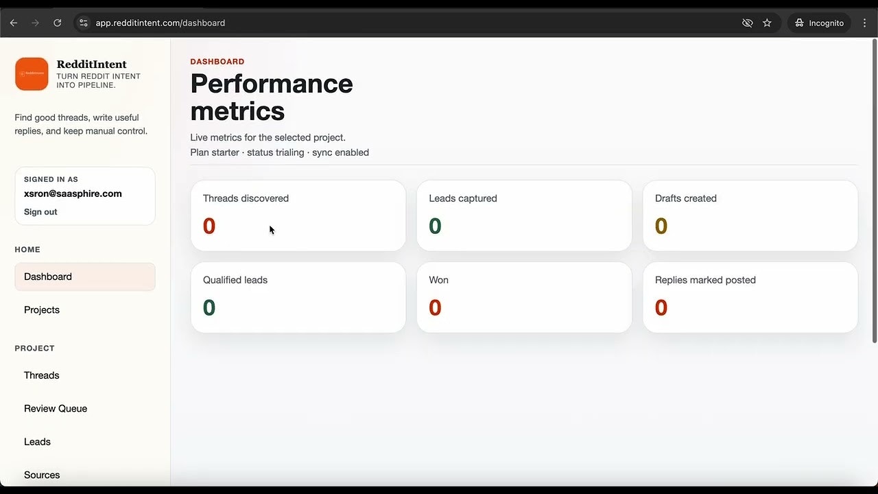Open Chrome three-dot menu
The height and width of the screenshot is (494, 878).
[x=864, y=23]
